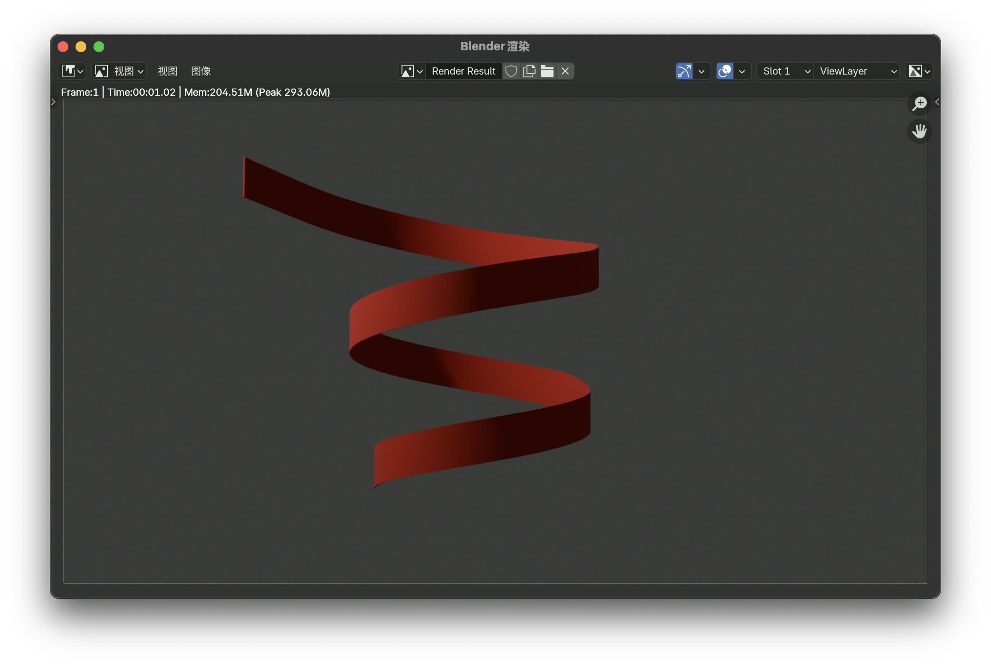Open the 图像 menu
This screenshot has width=991, height=665.
coord(201,71)
